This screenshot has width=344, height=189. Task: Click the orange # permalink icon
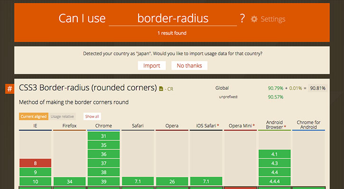tap(9, 89)
